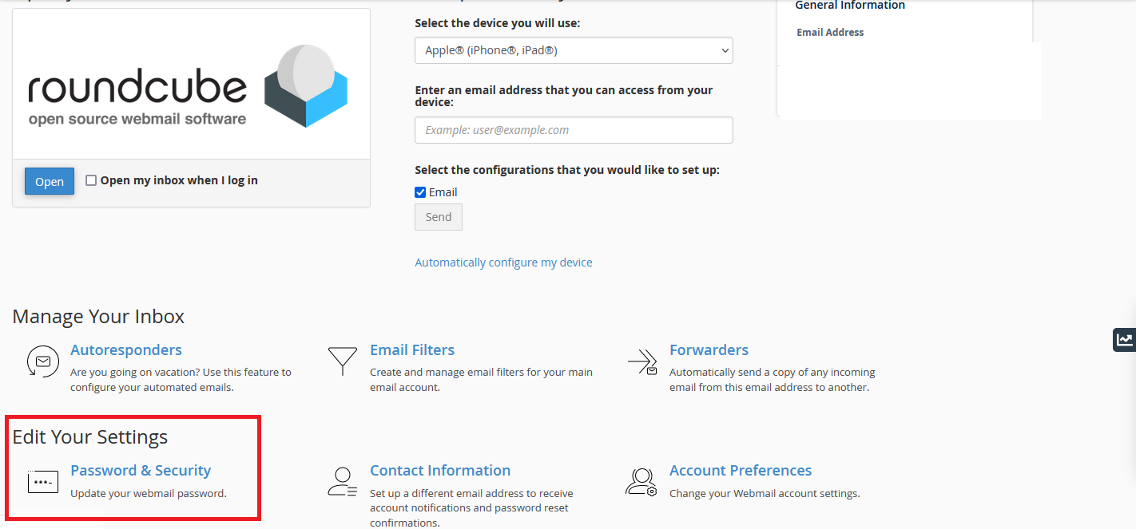1136x529 pixels.
Task: Open Password & Security settings link
Action: 141,470
